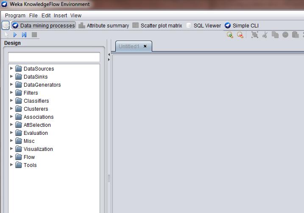The width and height of the screenshot is (304, 213).
Task: Collapse Design panel with left arrow
Action: [x=109, y=55]
